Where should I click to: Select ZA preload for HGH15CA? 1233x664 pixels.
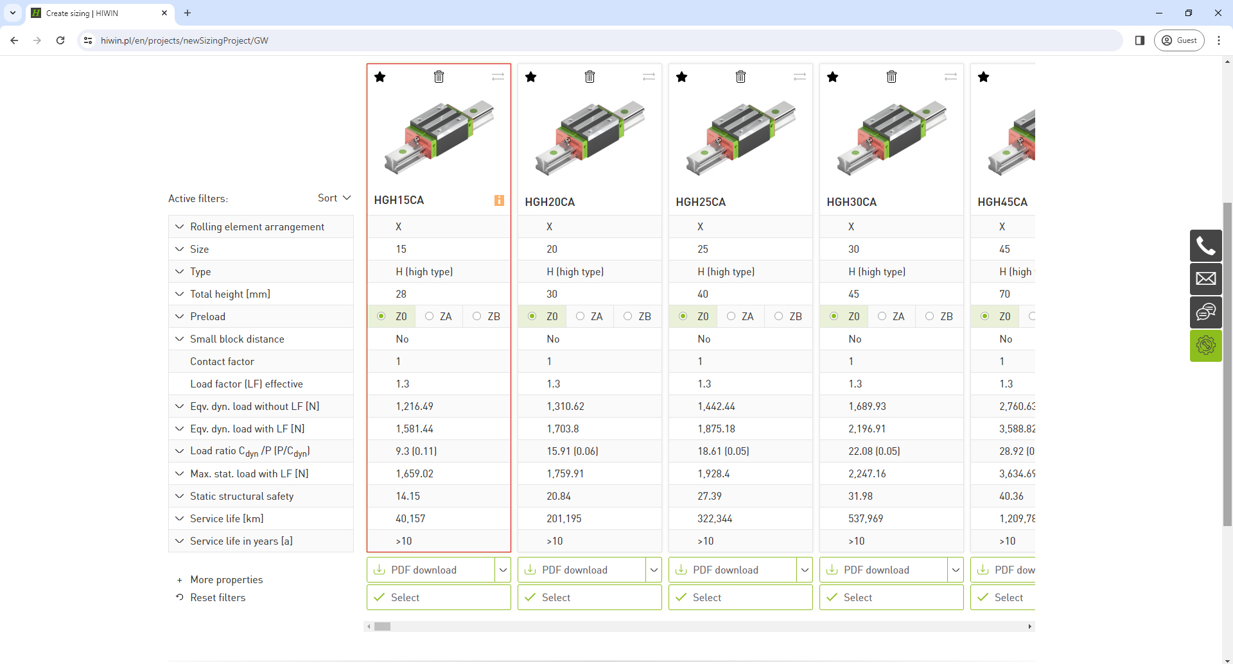click(x=429, y=316)
